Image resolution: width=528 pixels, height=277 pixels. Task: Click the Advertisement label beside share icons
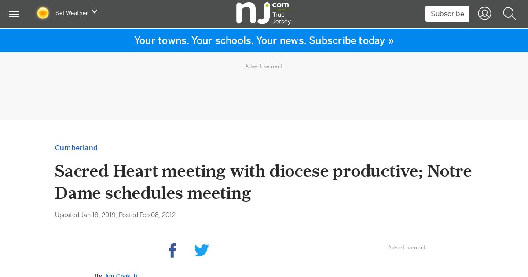pos(407,248)
